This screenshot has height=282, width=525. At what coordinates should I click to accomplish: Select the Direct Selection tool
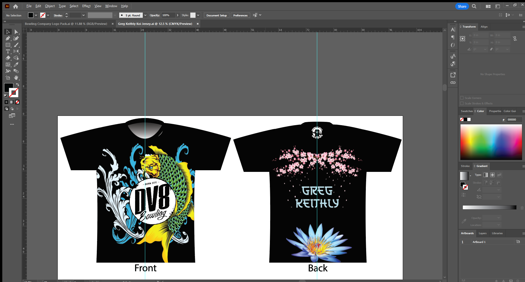coord(16,32)
